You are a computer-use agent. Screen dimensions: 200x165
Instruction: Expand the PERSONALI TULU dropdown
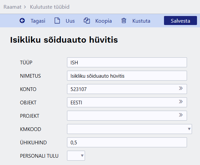tap(82, 156)
